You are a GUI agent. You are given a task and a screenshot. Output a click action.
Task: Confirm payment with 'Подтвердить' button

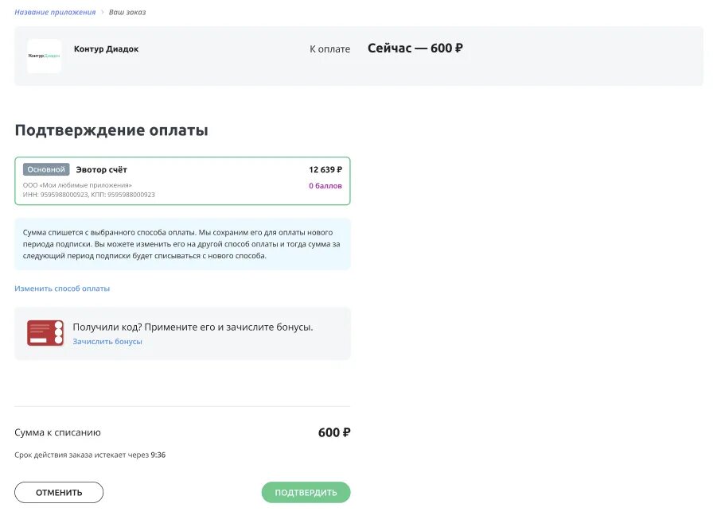click(306, 493)
